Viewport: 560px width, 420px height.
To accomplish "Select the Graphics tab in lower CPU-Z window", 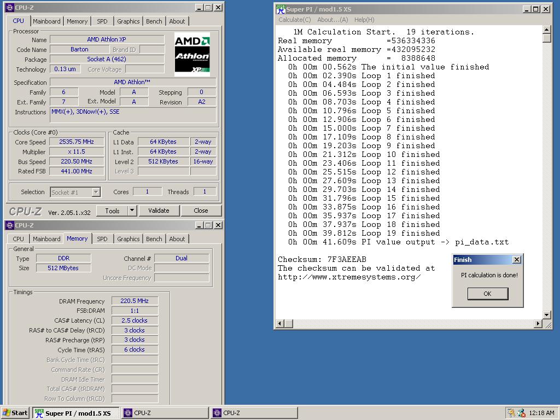I will pos(128,239).
